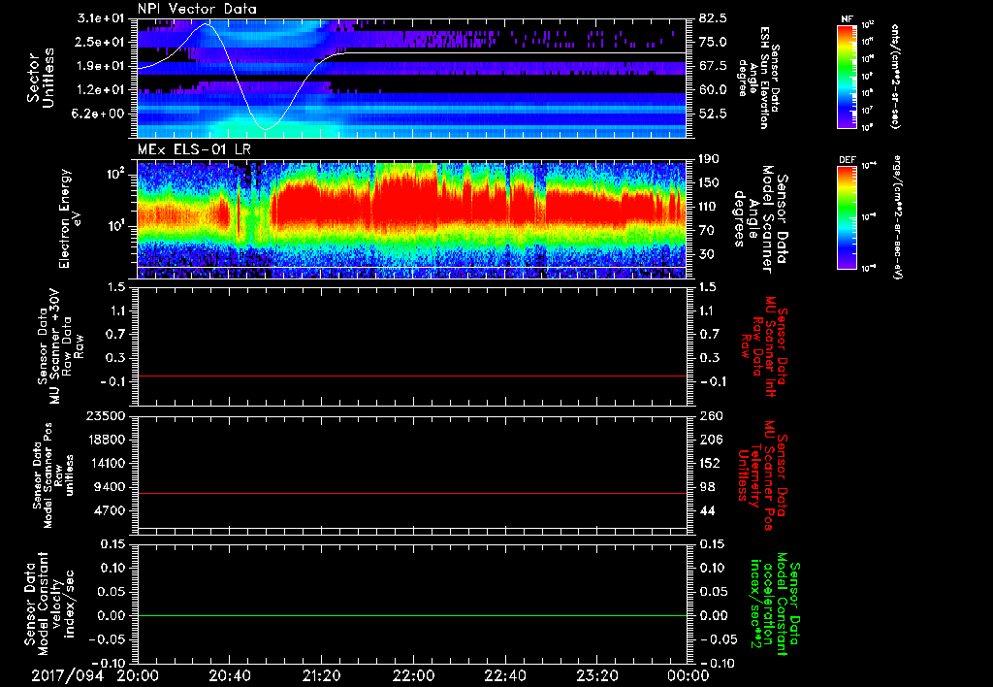Click the '18800' scanner position tick label

click(x=108, y=440)
